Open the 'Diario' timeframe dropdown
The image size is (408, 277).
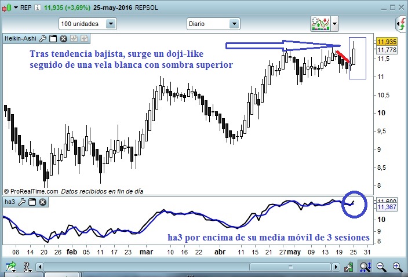point(213,24)
